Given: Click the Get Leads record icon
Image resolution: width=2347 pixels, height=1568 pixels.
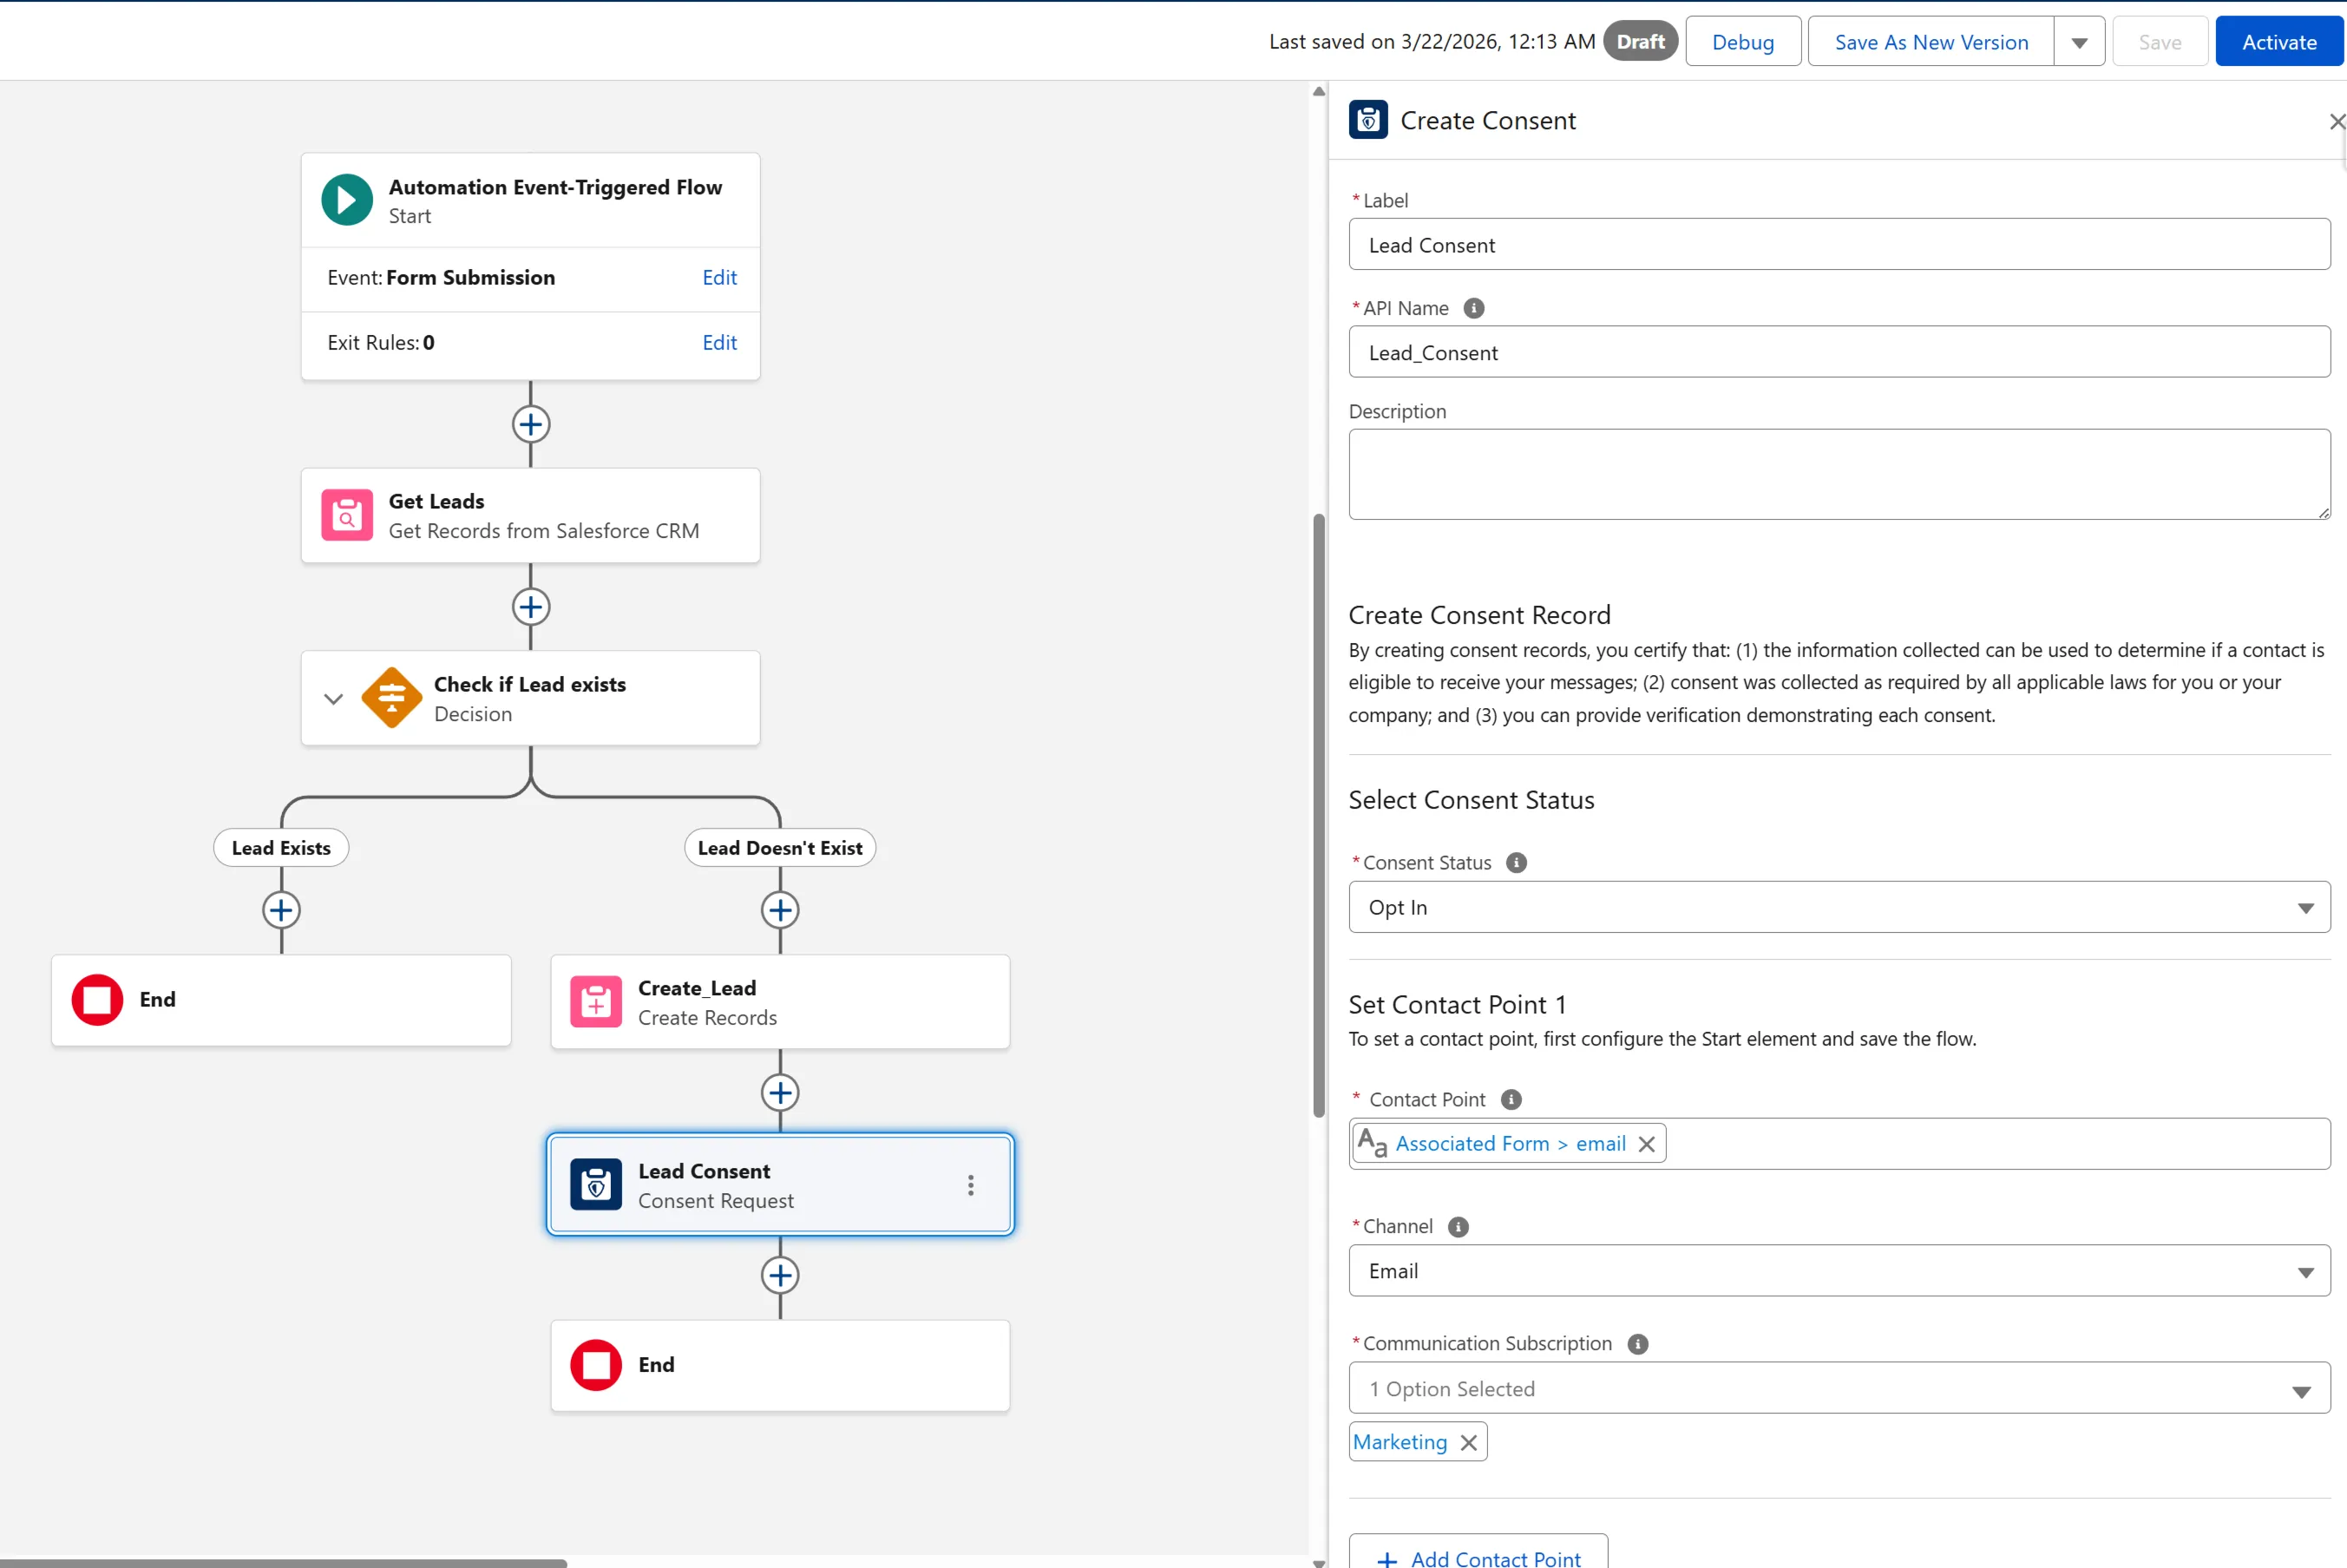Looking at the screenshot, I should (x=347, y=515).
